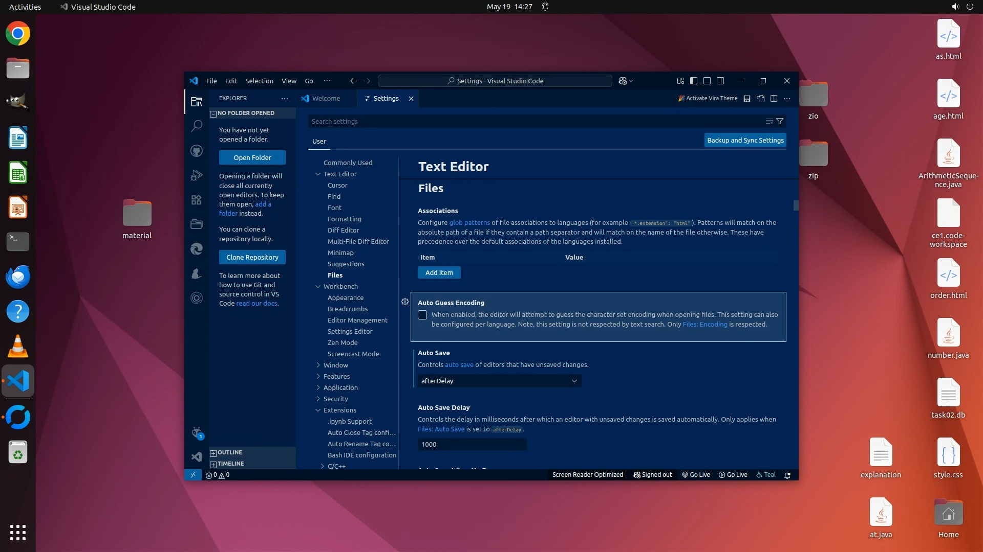Click the Backup and Sync Settings button
This screenshot has height=552, width=983.
coord(745,140)
